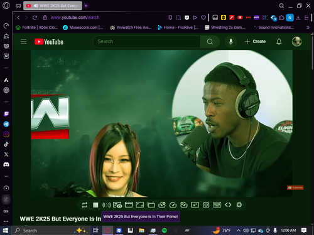Open the player/flow arrow icon
This screenshot has height=235, width=314.
click(195, 18)
